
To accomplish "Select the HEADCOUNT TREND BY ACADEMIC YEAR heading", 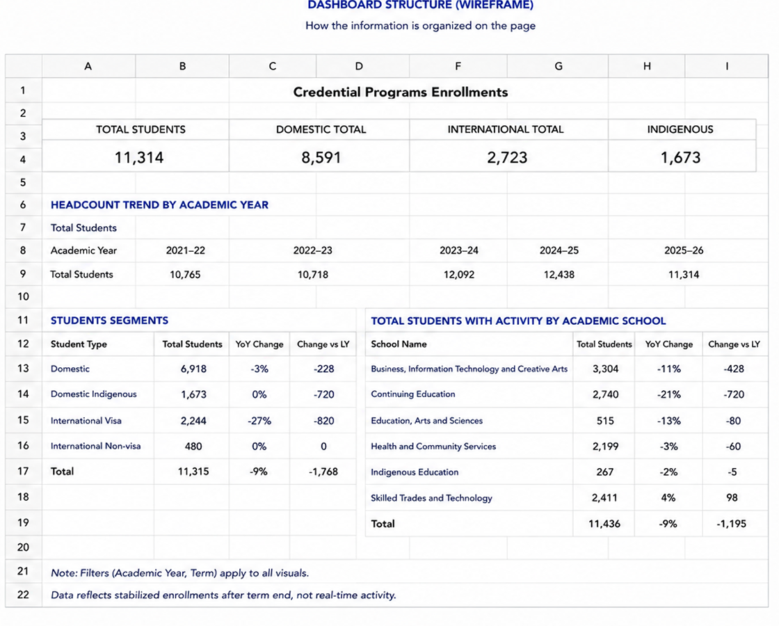I will pos(159,204).
